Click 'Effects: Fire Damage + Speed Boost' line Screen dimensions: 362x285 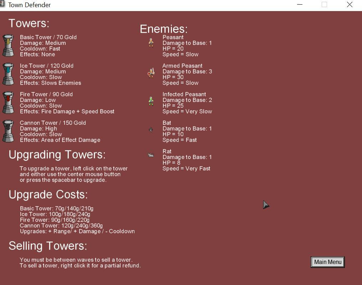pos(67,112)
